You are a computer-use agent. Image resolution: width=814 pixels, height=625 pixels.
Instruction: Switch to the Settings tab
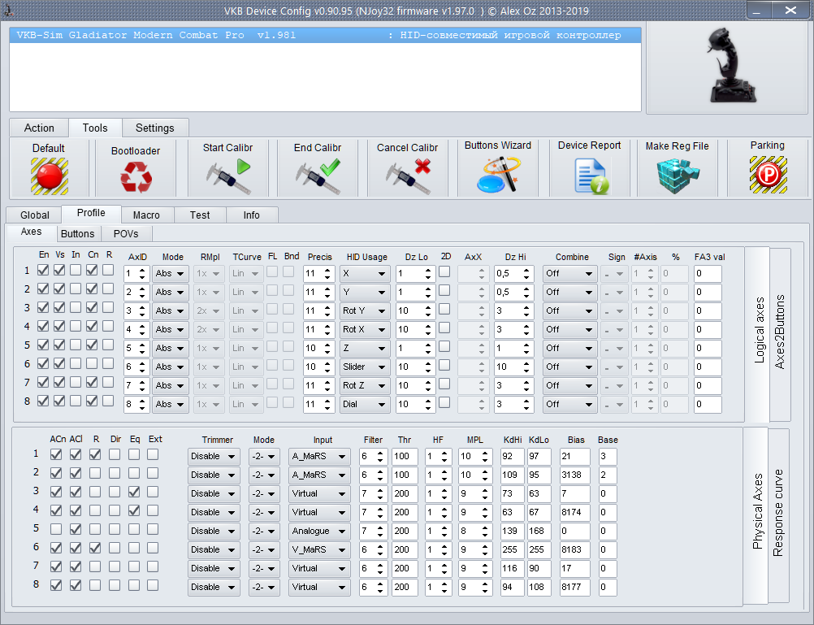click(154, 128)
